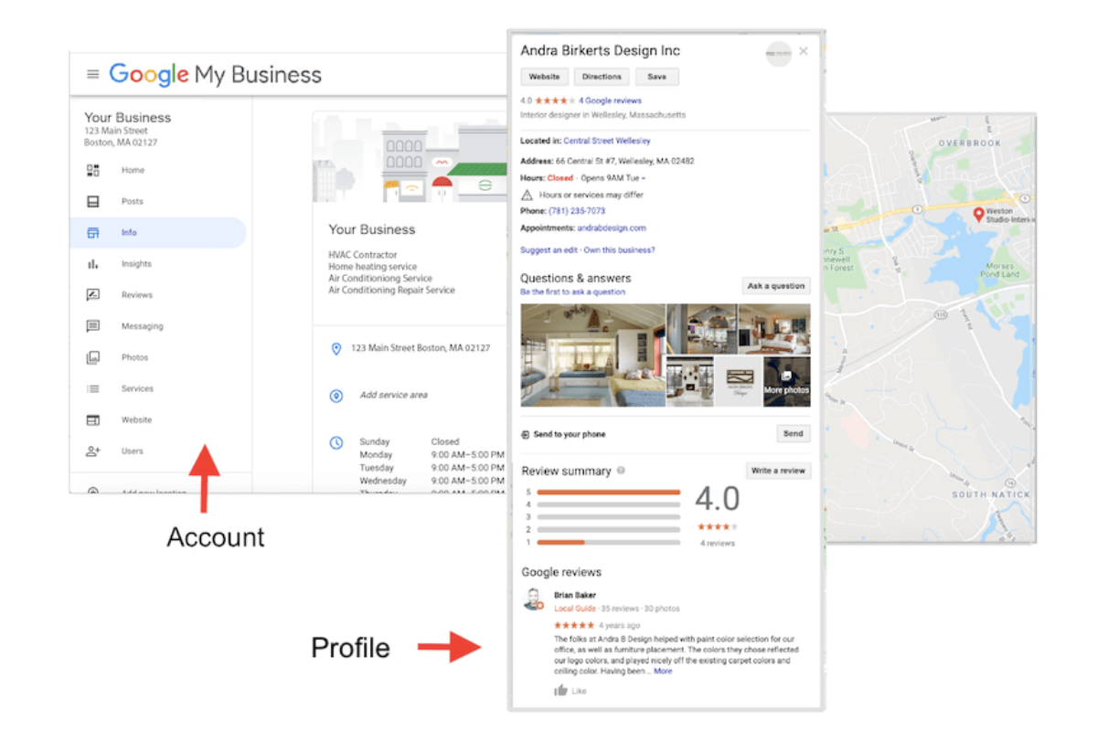Click the phone number (781) 235-7073

(x=576, y=211)
